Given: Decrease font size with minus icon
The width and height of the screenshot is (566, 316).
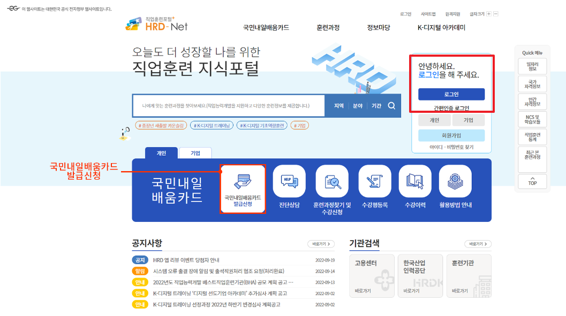Looking at the screenshot, I should point(496,14).
